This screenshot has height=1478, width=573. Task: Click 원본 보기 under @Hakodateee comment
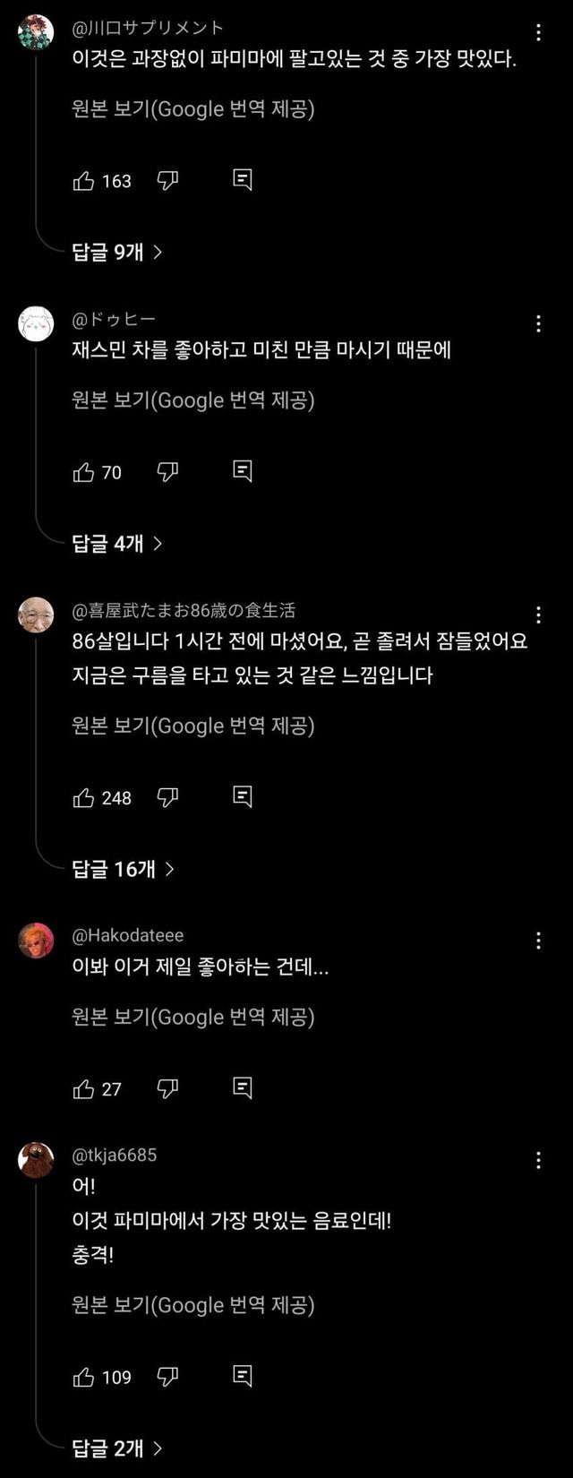(192, 1017)
